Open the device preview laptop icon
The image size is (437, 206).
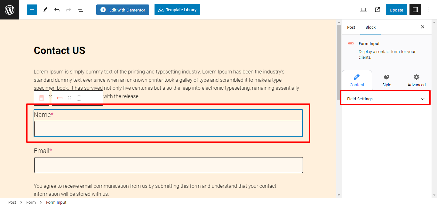363,10
